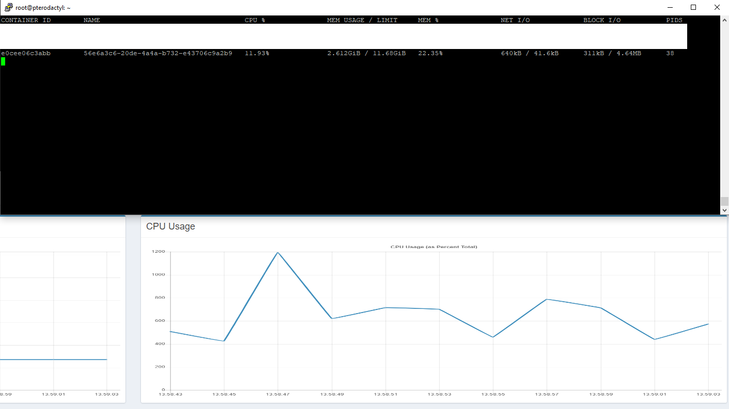This screenshot has height=409, width=729.
Task: Click the CPU Usage panel heading
Action: coord(170,226)
